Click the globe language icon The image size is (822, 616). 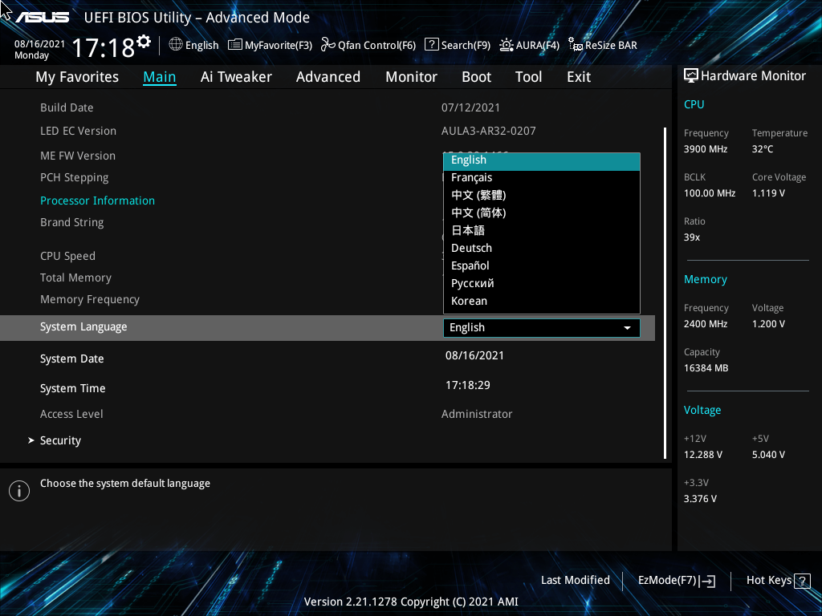click(176, 45)
